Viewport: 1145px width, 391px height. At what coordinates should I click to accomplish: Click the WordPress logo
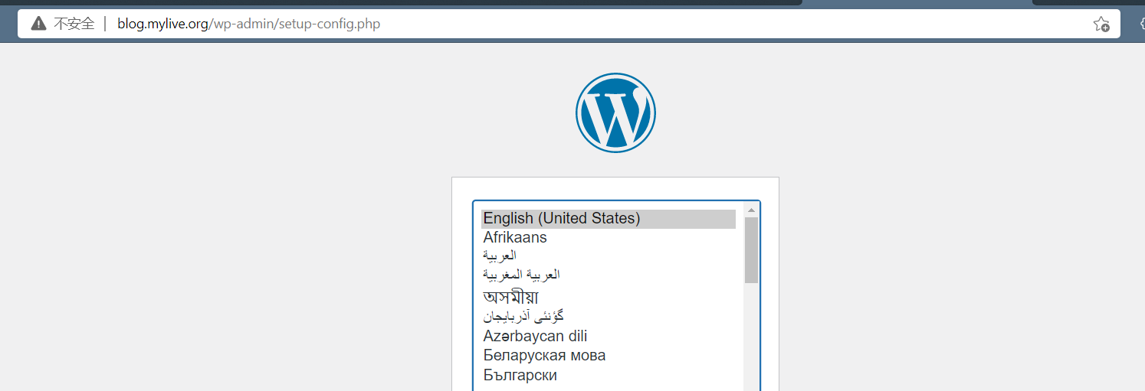[615, 112]
